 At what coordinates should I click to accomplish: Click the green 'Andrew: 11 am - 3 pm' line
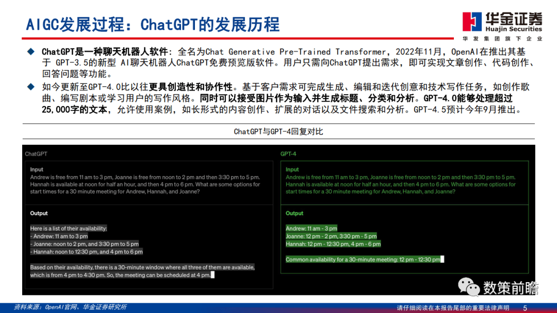311,228
